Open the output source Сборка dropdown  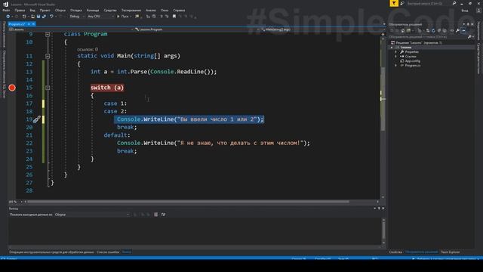(92, 215)
